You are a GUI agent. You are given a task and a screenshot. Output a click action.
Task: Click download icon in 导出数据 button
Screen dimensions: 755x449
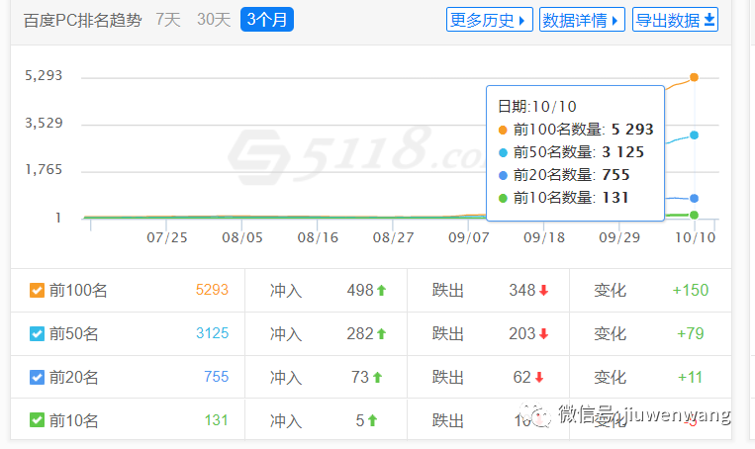709,20
